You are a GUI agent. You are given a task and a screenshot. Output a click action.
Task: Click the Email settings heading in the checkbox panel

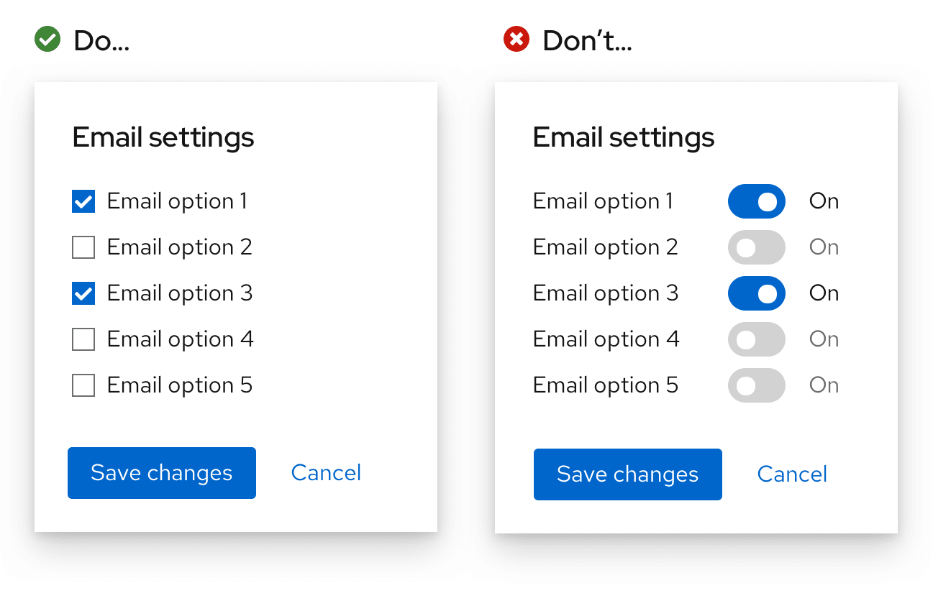click(x=163, y=137)
